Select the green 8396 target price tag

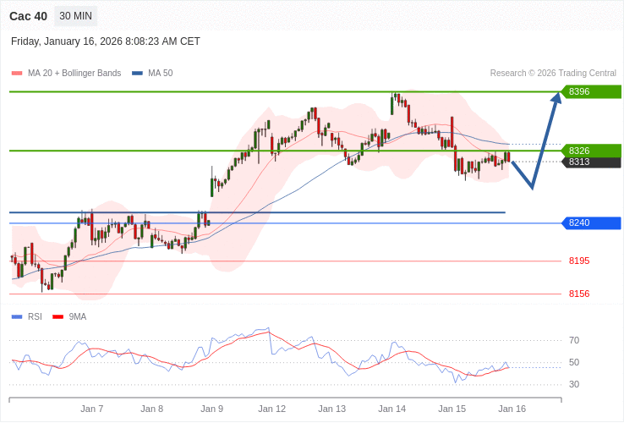[591, 91]
